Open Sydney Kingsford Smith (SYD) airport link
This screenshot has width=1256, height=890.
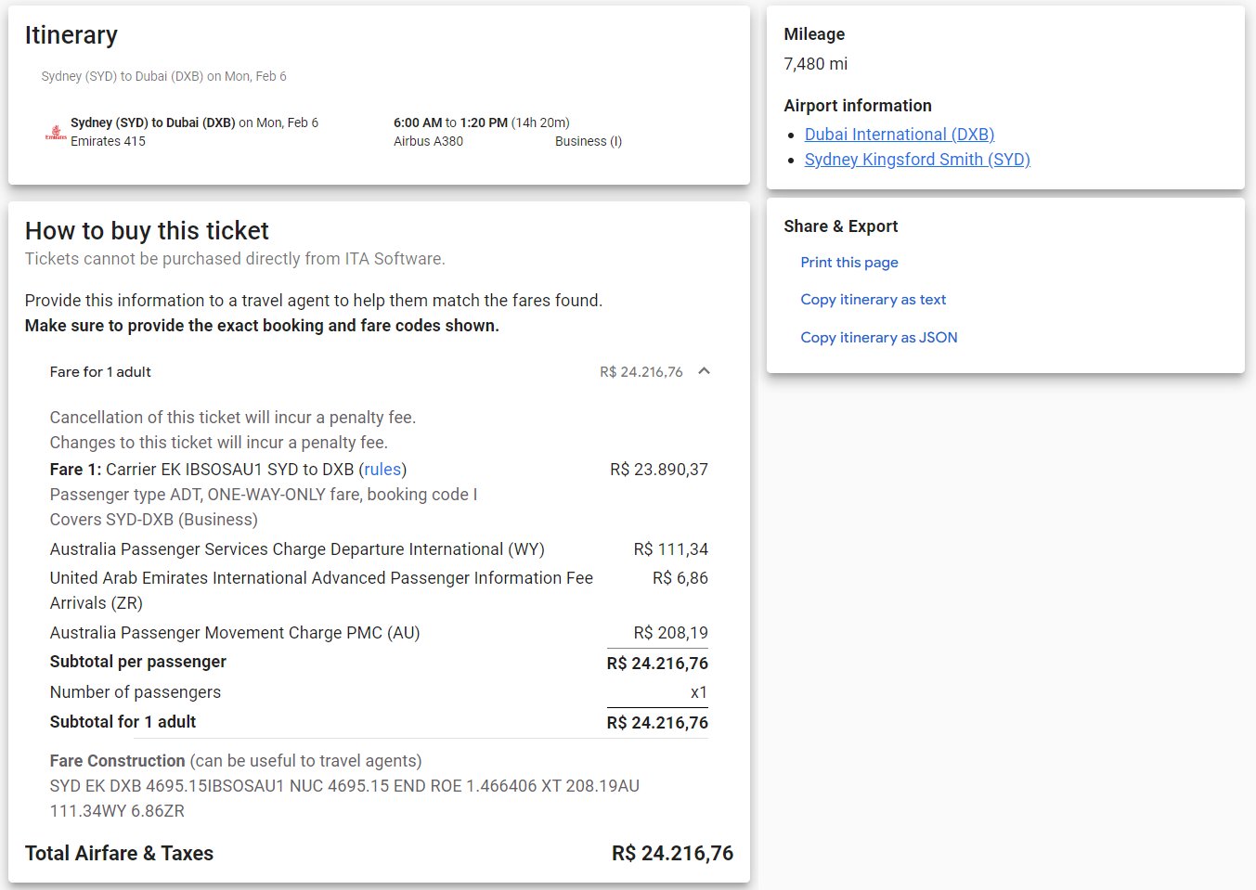click(917, 160)
